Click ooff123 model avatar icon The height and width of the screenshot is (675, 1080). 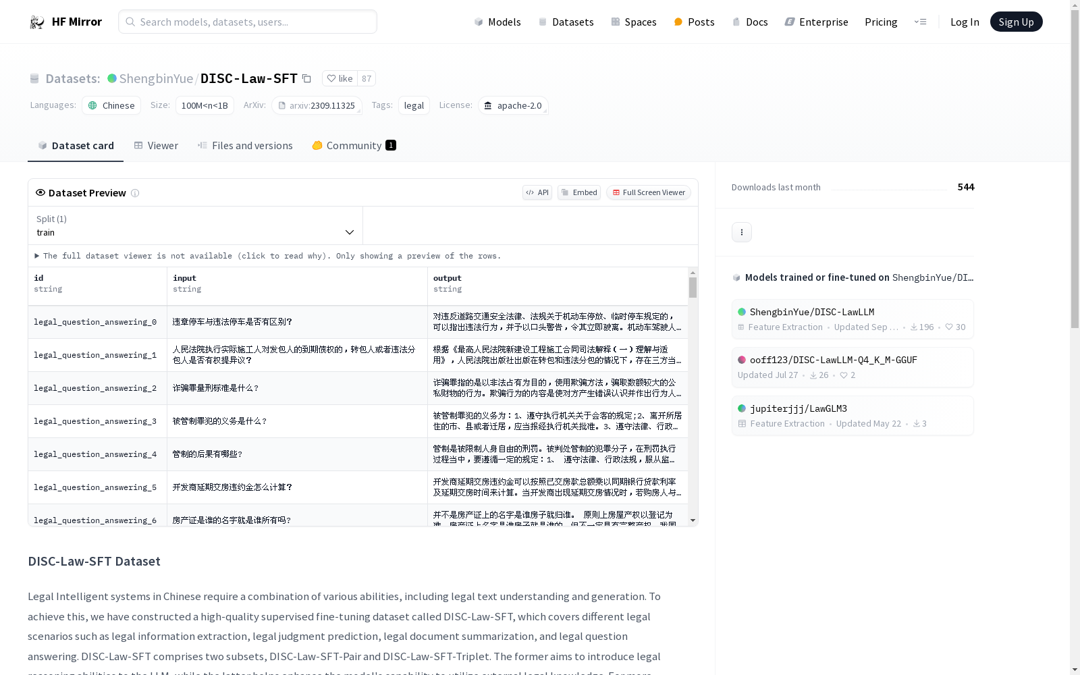click(742, 360)
